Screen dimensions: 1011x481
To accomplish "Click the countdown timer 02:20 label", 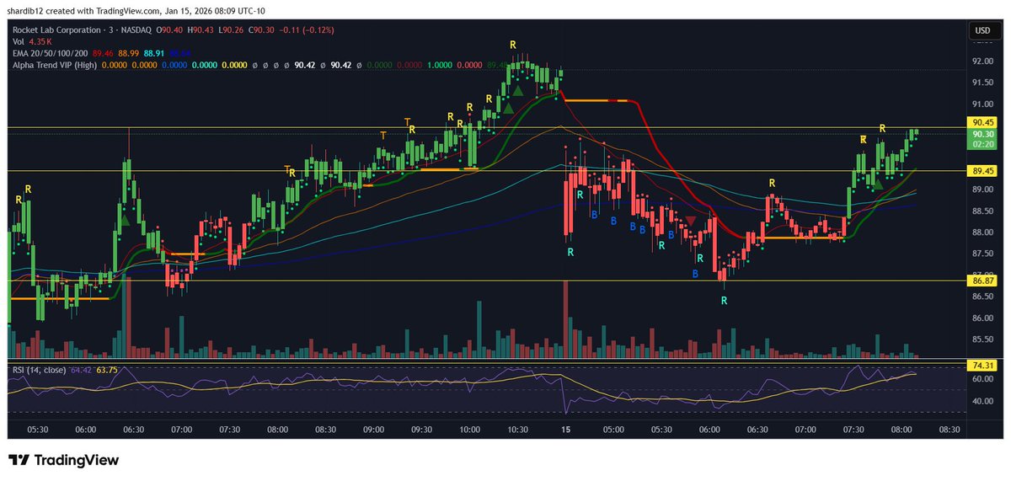I will [x=982, y=144].
